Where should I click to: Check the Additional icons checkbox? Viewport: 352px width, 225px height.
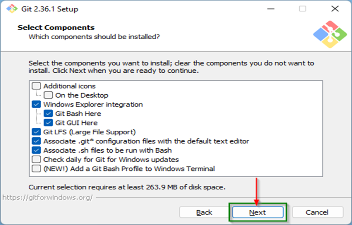tap(36, 86)
